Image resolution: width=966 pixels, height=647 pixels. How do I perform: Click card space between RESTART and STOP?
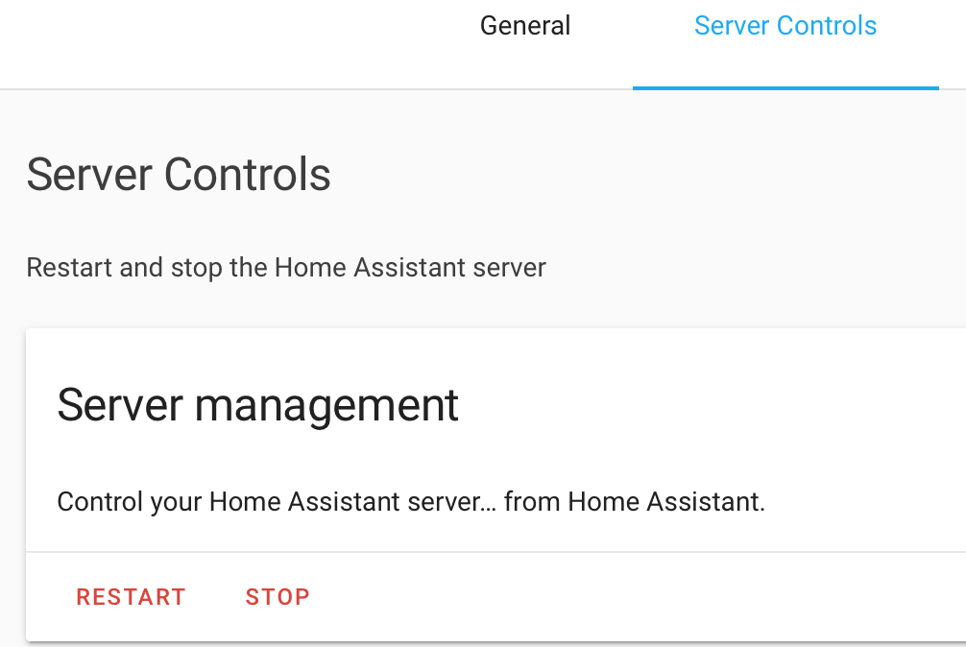[x=216, y=597]
